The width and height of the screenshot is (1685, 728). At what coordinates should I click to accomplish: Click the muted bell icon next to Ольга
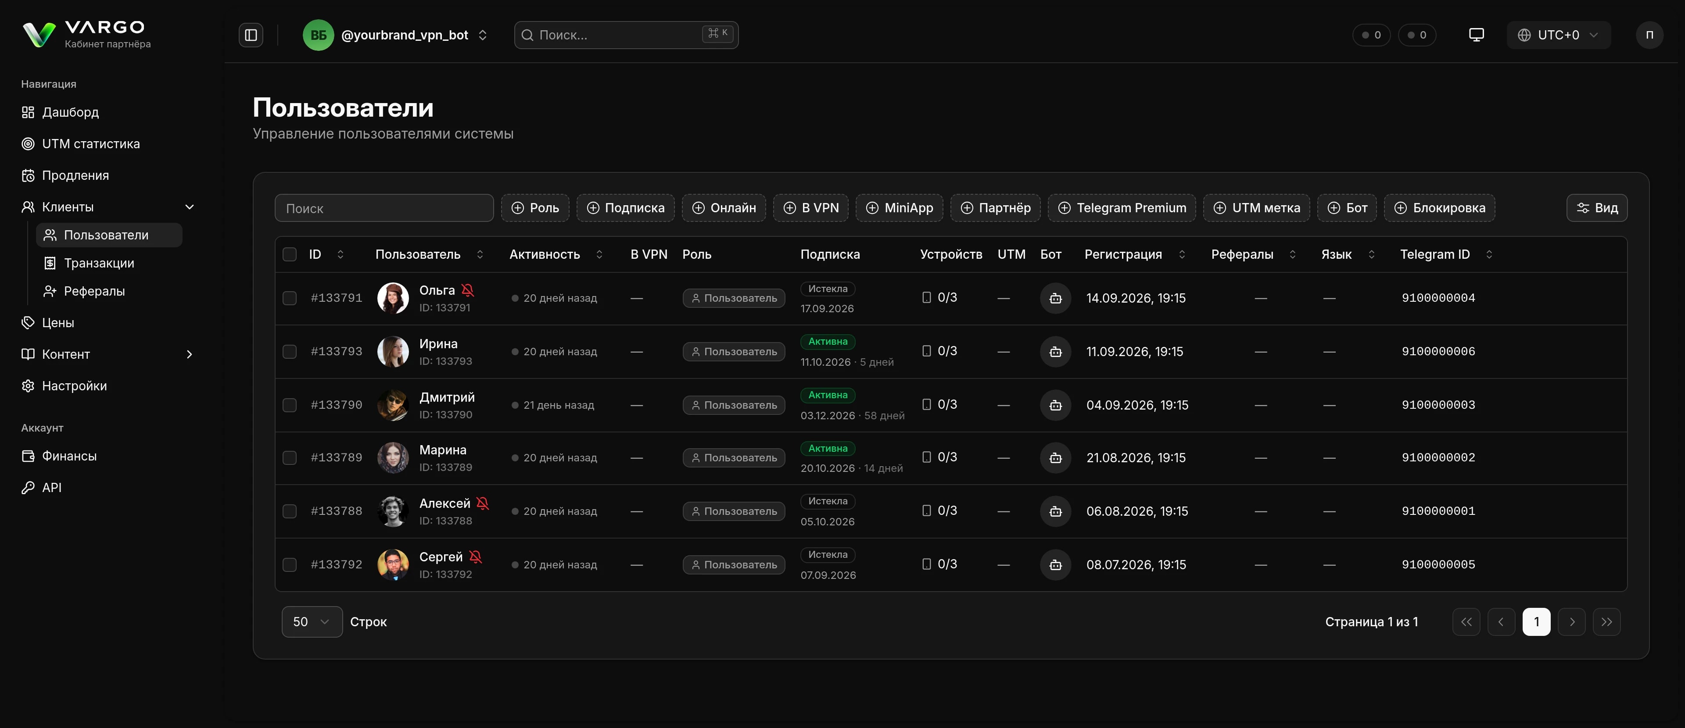(467, 290)
